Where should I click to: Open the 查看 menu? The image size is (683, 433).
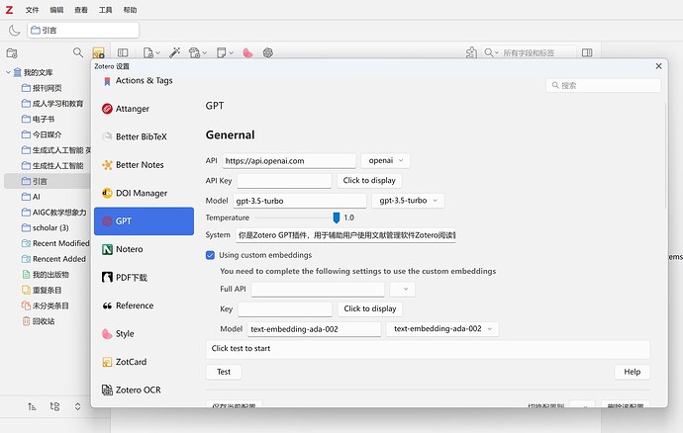(80, 10)
